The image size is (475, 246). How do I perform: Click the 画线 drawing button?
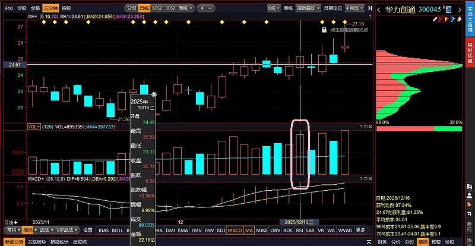click(288, 8)
